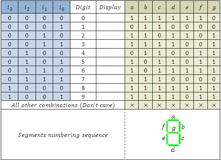Click the green middle segment g in diagram
Viewport: 221px width, 160px height.
pos(173,133)
